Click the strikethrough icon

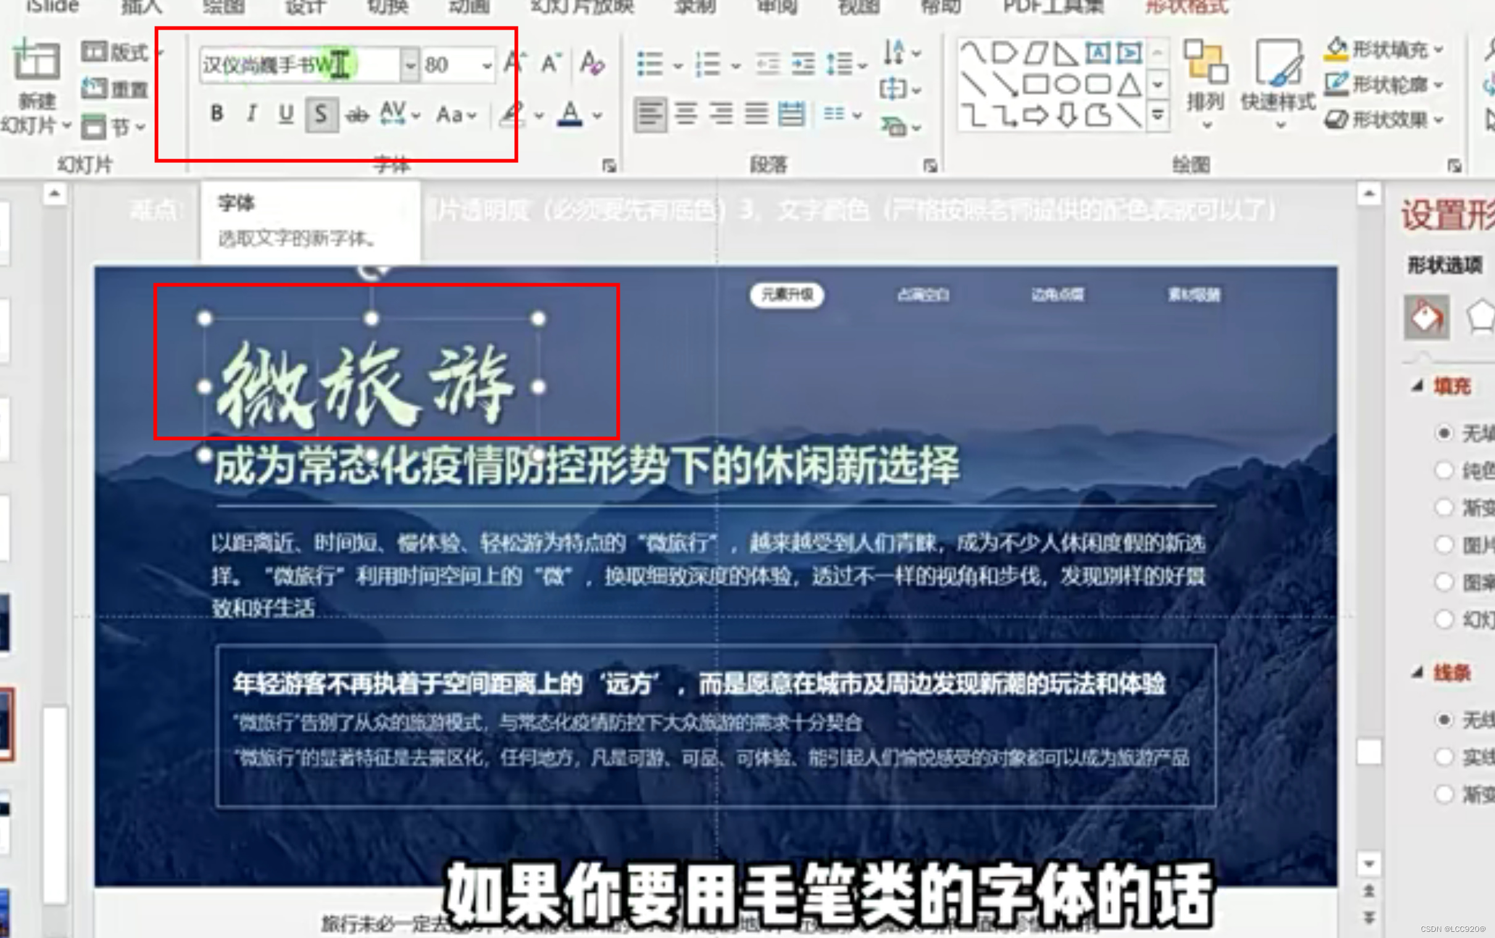357,115
